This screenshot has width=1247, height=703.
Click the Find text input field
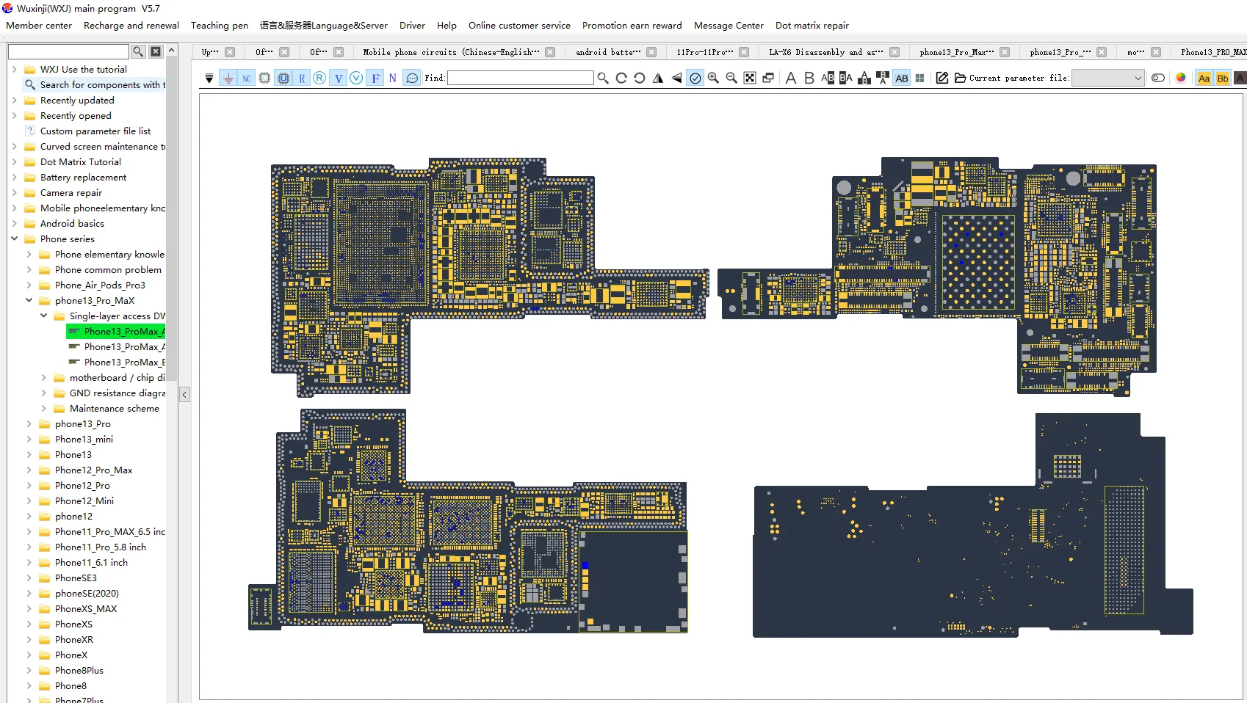pyautogui.click(x=520, y=78)
